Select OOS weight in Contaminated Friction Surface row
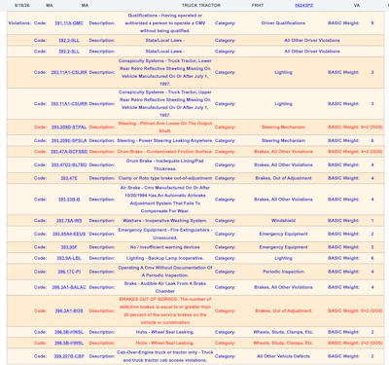 coord(371,152)
